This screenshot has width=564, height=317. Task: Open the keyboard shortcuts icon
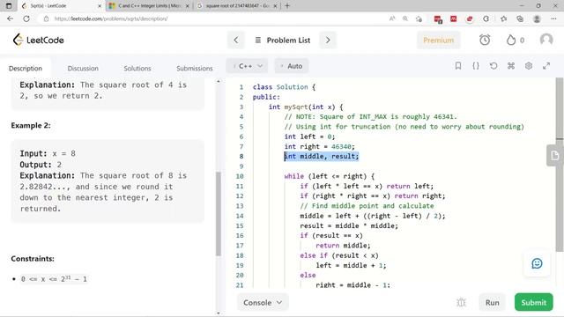511,66
